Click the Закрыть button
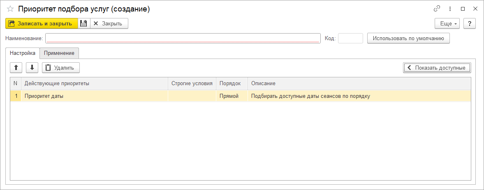The image size is (484, 190). coord(109,23)
